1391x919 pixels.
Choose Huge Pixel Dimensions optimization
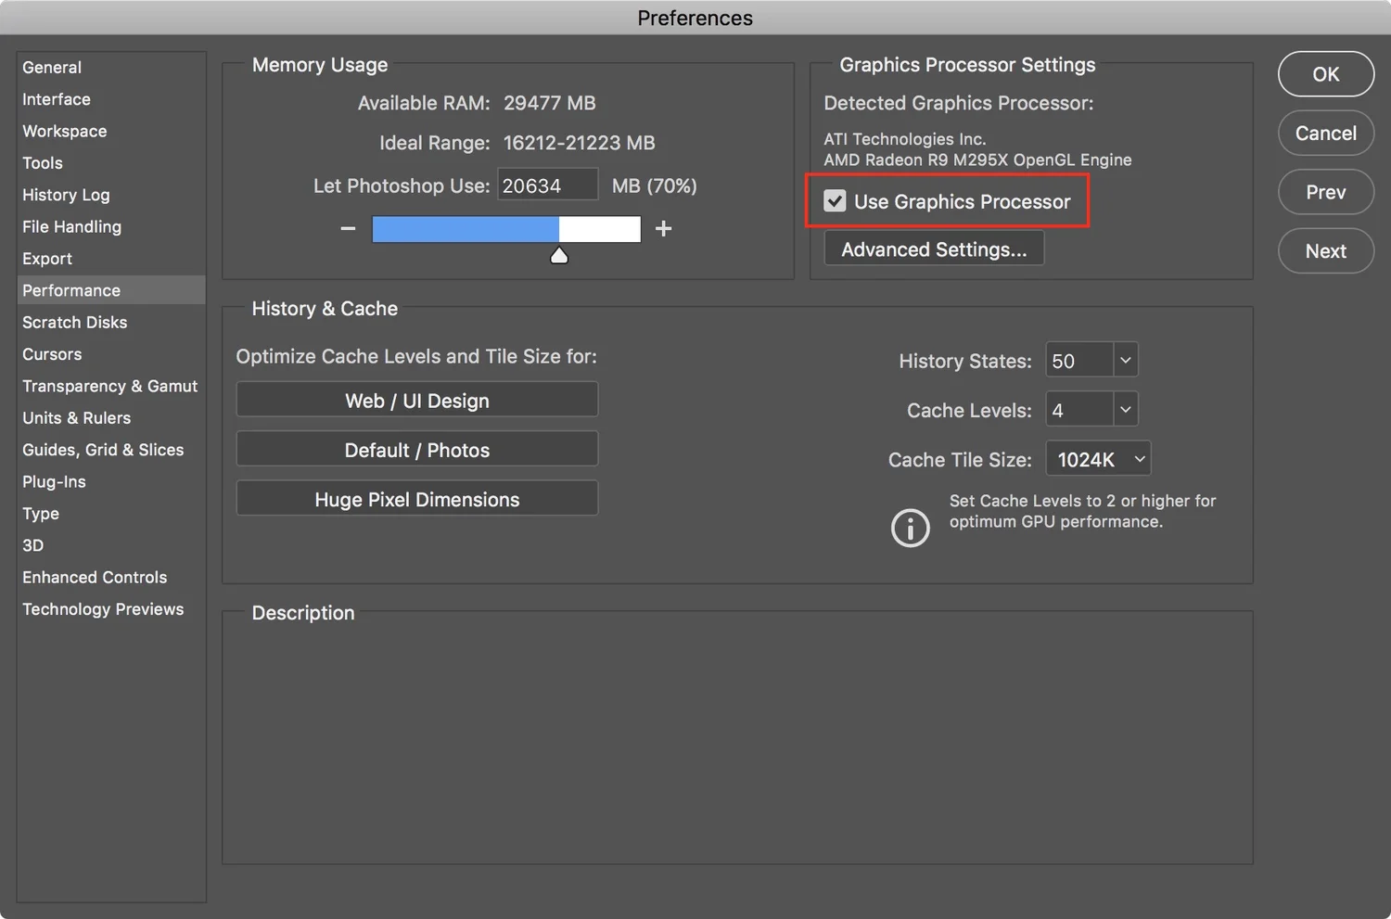pos(416,498)
